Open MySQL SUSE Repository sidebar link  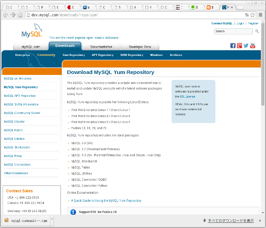tap(21, 104)
